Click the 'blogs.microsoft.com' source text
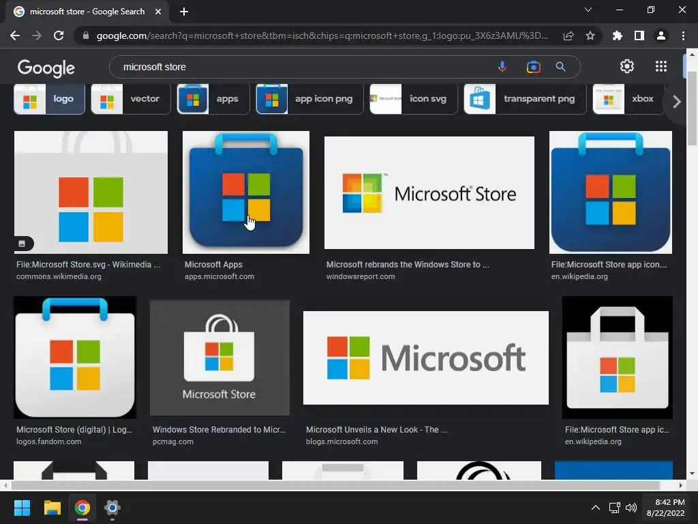 point(342,442)
